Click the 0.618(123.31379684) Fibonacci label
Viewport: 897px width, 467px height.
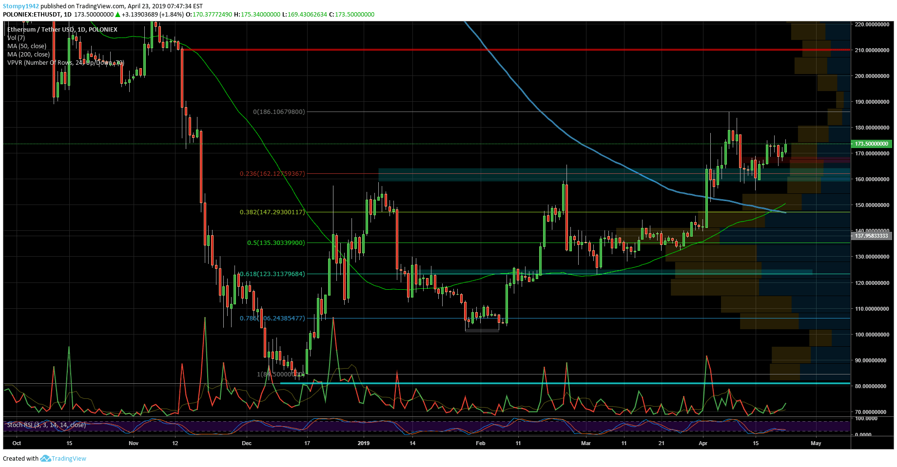pyautogui.click(x=273, y=274)
